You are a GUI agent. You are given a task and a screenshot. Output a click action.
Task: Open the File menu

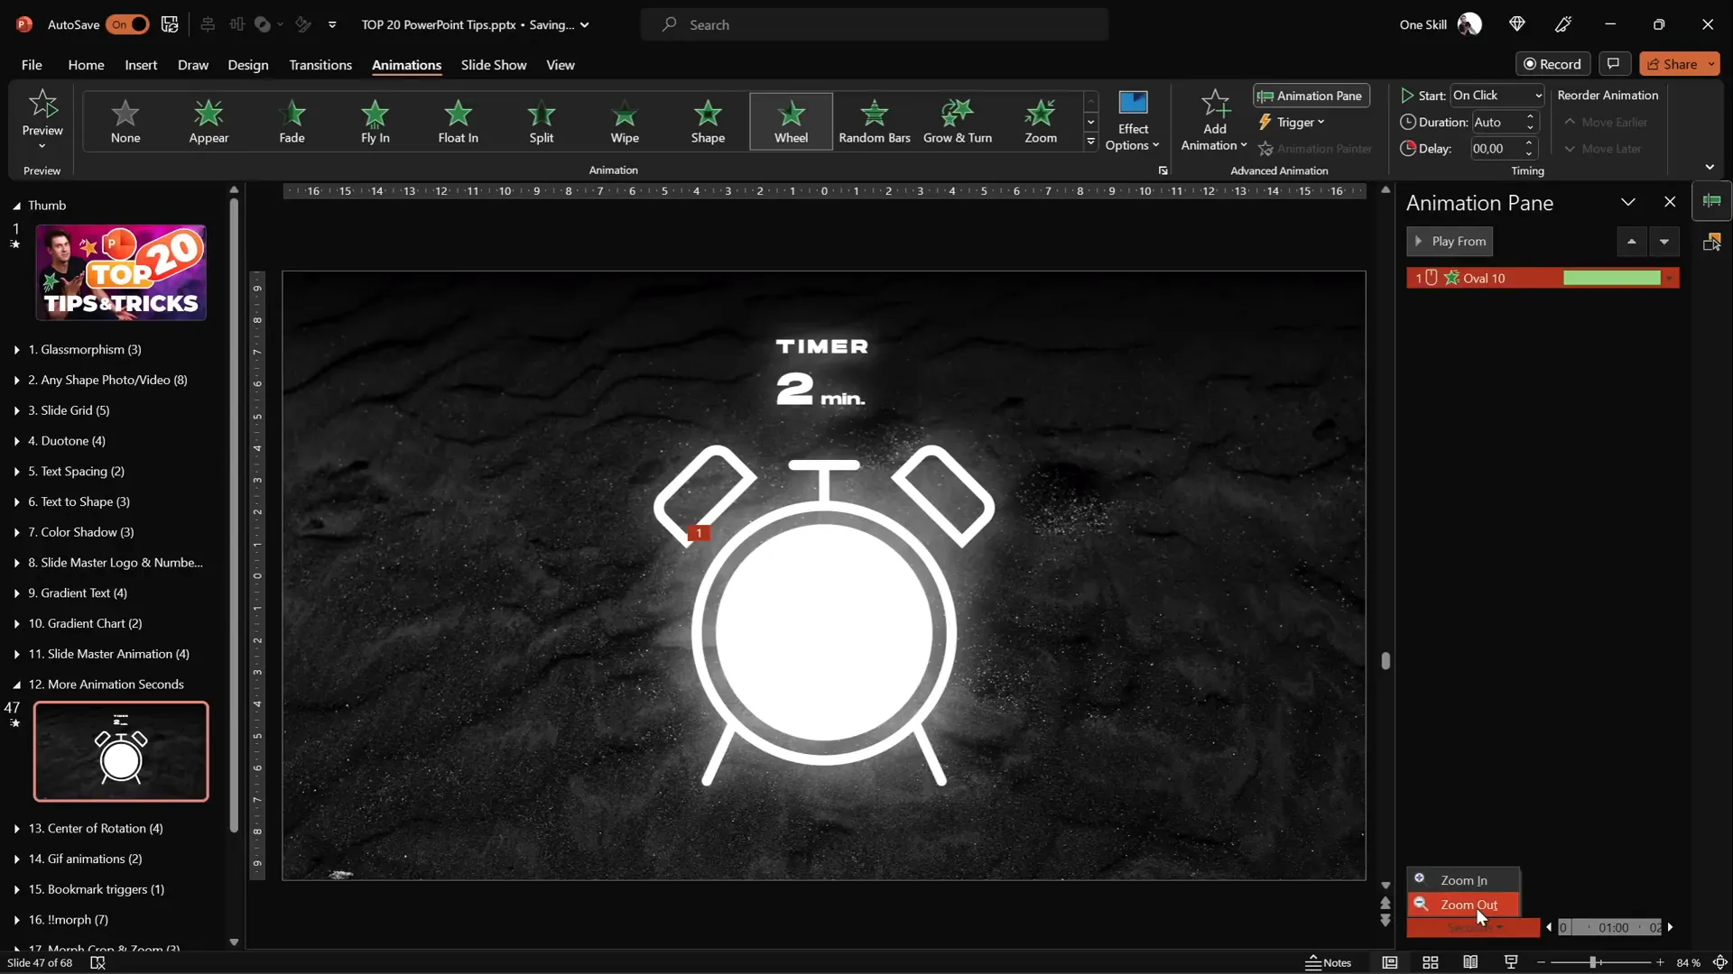[x=32, y=65]
